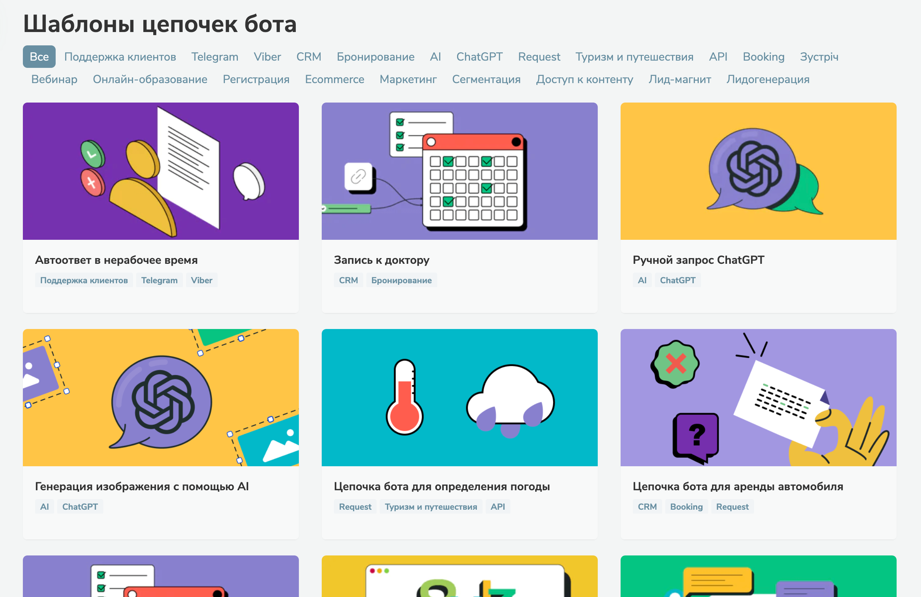The width and height of the screenshot is (921, 597).
Task: Click the Booking tag under the car rental template
Action: point(686,507)
